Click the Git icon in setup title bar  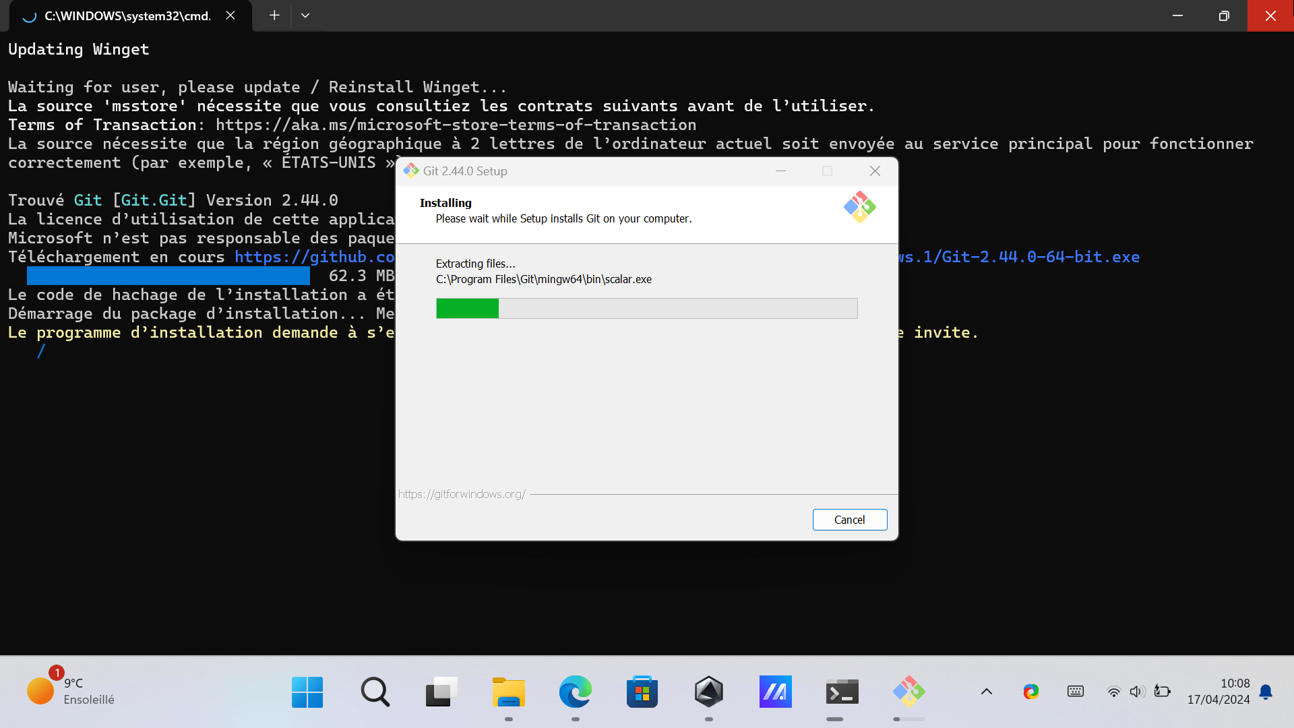(410, 171)
